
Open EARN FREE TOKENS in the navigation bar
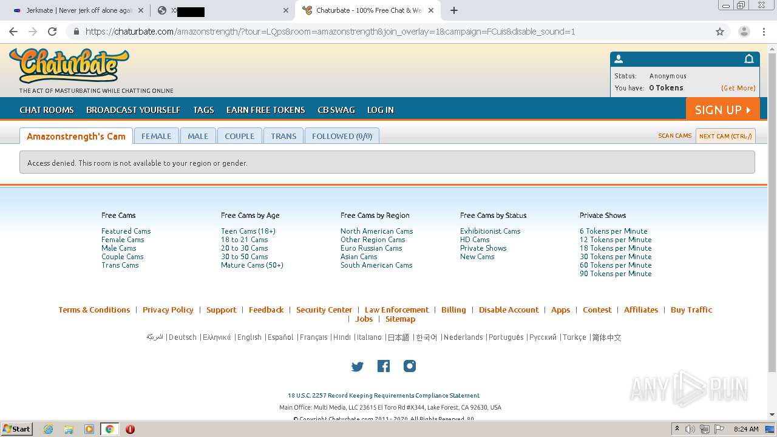point(266,110)
